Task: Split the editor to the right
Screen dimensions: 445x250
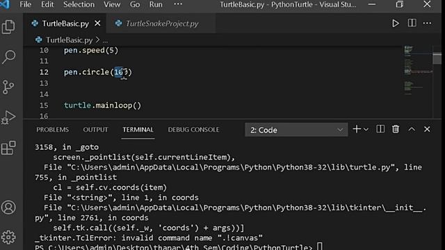Action: (412, 23)
